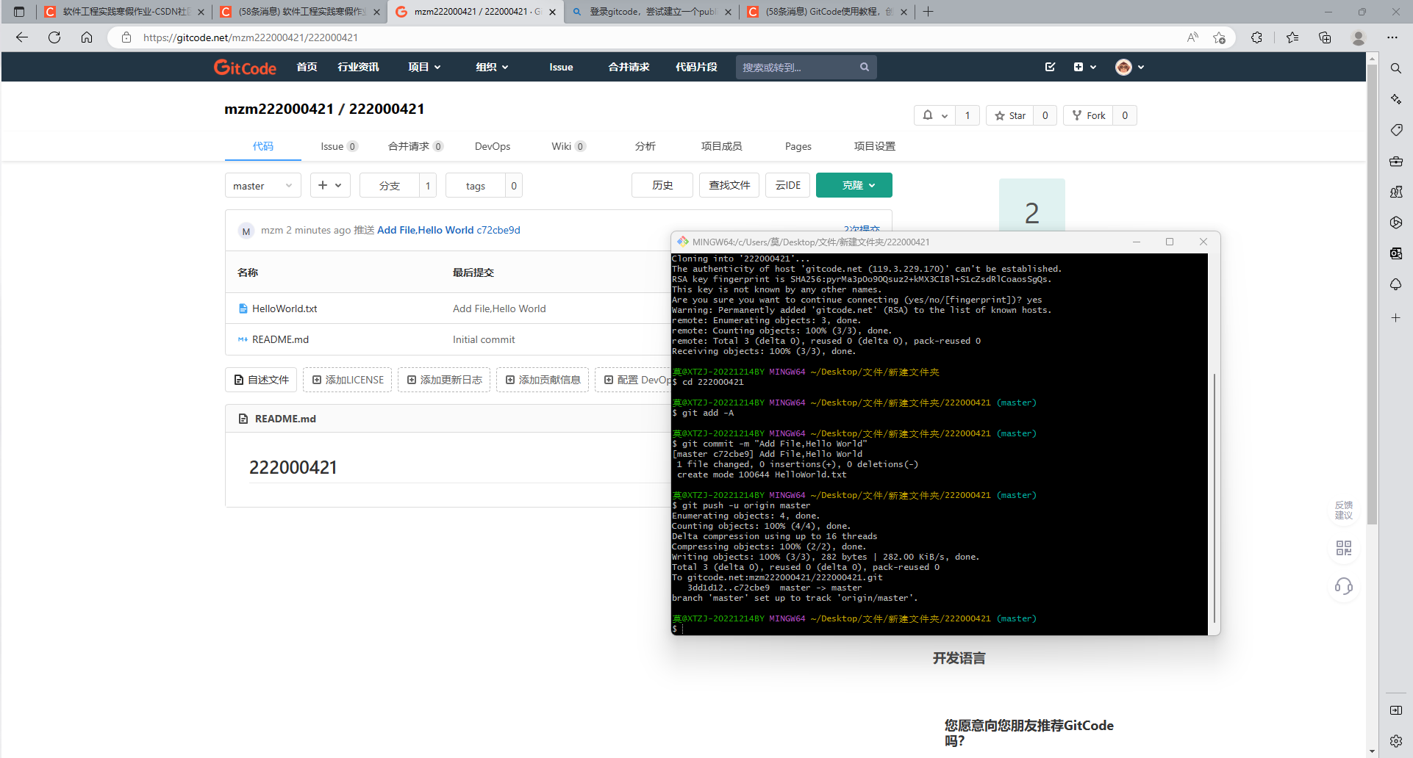This screenshot has height=758, width=1413.
Task: Open the browser favorites list icon
Action: [1292, 37]
